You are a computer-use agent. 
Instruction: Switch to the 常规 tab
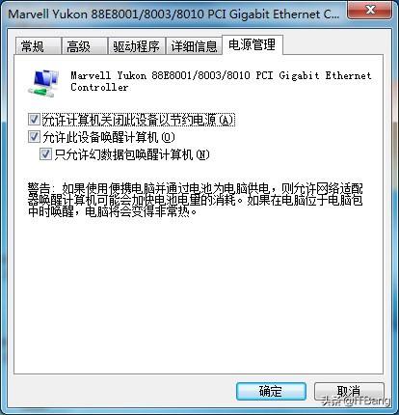coord(38,46)
